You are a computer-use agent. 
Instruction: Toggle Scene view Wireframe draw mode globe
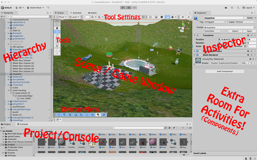[x=150, y=17]
